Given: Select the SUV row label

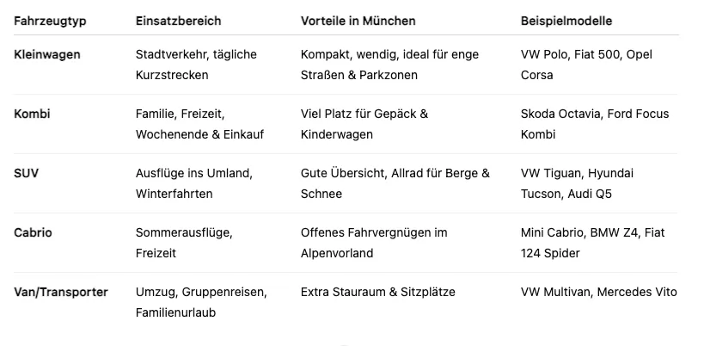Looking at the screenshot, I should [x=27, y=173].
